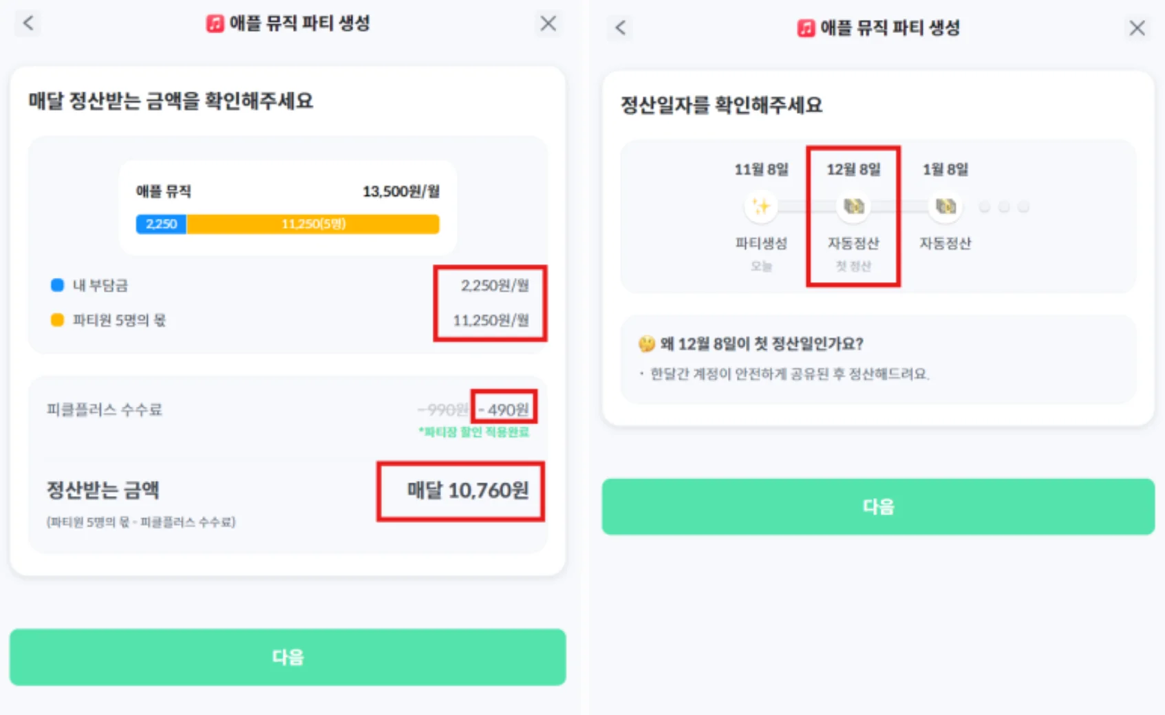
Task: Click the 자동정산 money icon for 1월 8일
Action: (x=945, y=206)
